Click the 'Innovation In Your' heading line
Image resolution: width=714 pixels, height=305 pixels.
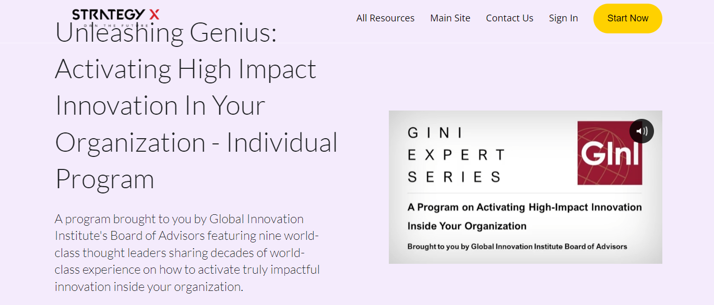(160, 105)
